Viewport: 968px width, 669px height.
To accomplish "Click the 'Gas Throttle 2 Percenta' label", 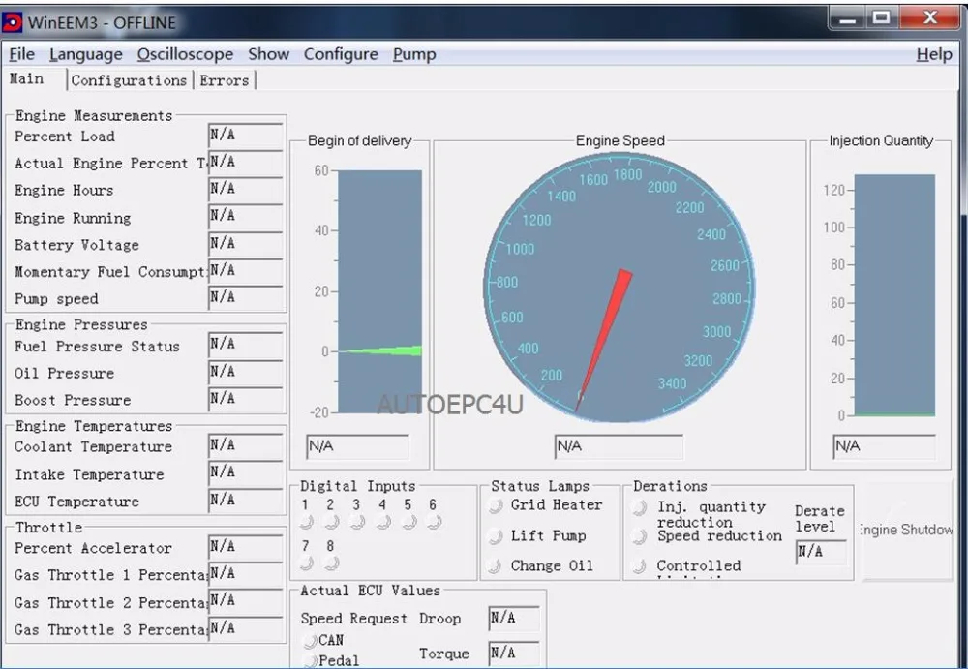I will pyautogui.click(x=110, y=603).
